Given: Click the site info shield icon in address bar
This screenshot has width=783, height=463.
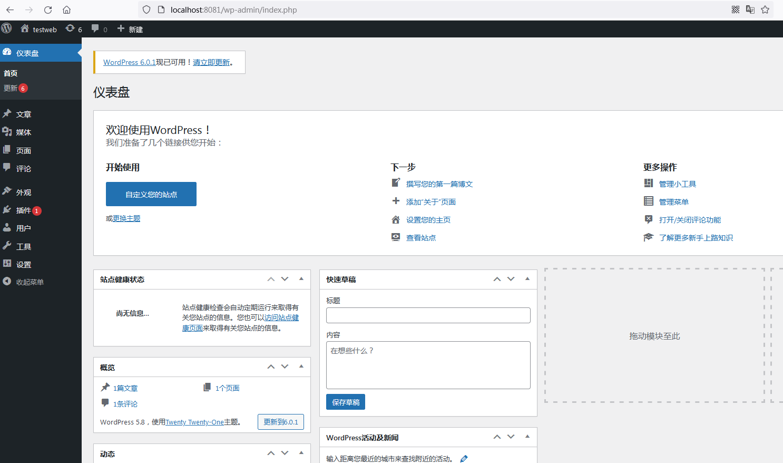Looking at the screenshot, I should pos(146,9).
